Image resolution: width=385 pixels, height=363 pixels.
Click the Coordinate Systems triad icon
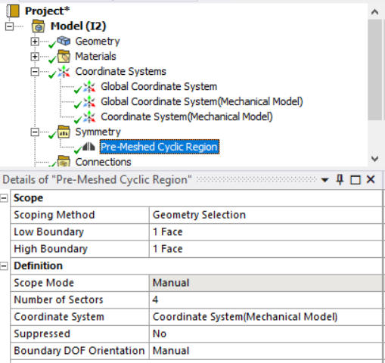pyautogui.click(x=64, y=71)
